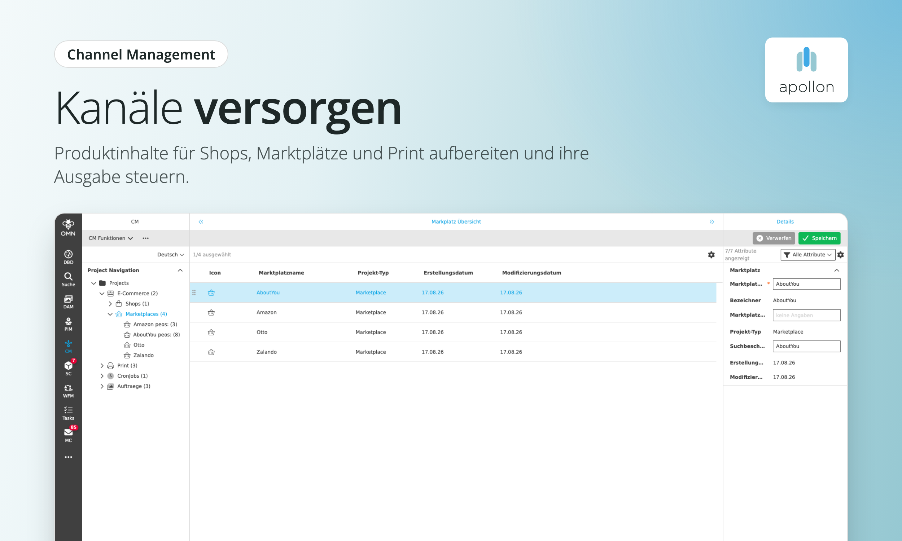
Task: Click the Verwerfen button
Action: point(773,238)
